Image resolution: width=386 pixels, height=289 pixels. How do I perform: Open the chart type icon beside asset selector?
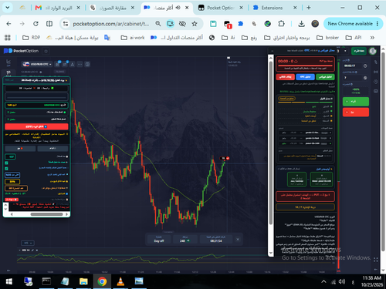click(58, 64)
